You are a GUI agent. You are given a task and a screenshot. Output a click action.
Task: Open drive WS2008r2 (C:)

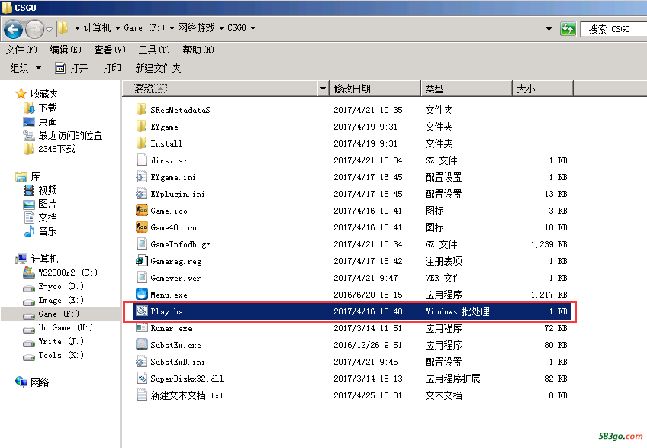pyautogui.click(x=68, y=272)
